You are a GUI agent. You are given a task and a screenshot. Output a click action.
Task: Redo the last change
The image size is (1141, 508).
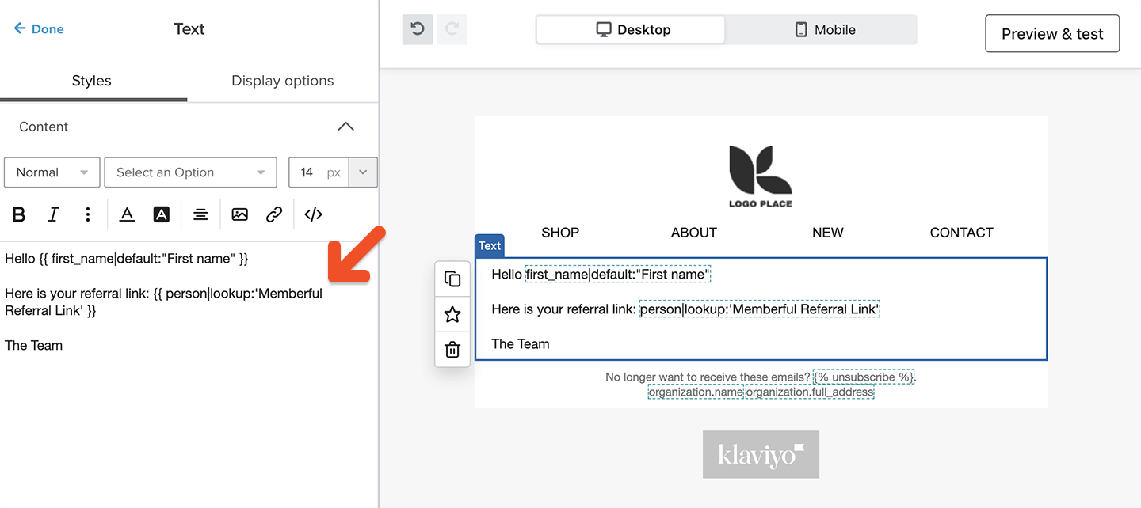452,29
